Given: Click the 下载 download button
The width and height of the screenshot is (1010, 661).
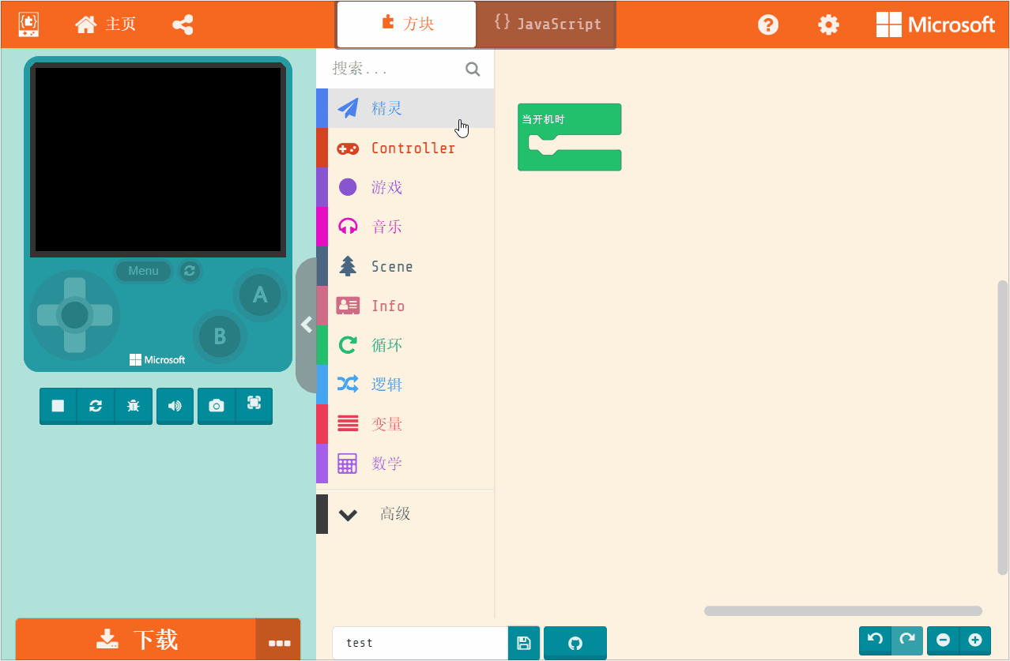Looking at the screenshot, I should [x=136, y=640].
